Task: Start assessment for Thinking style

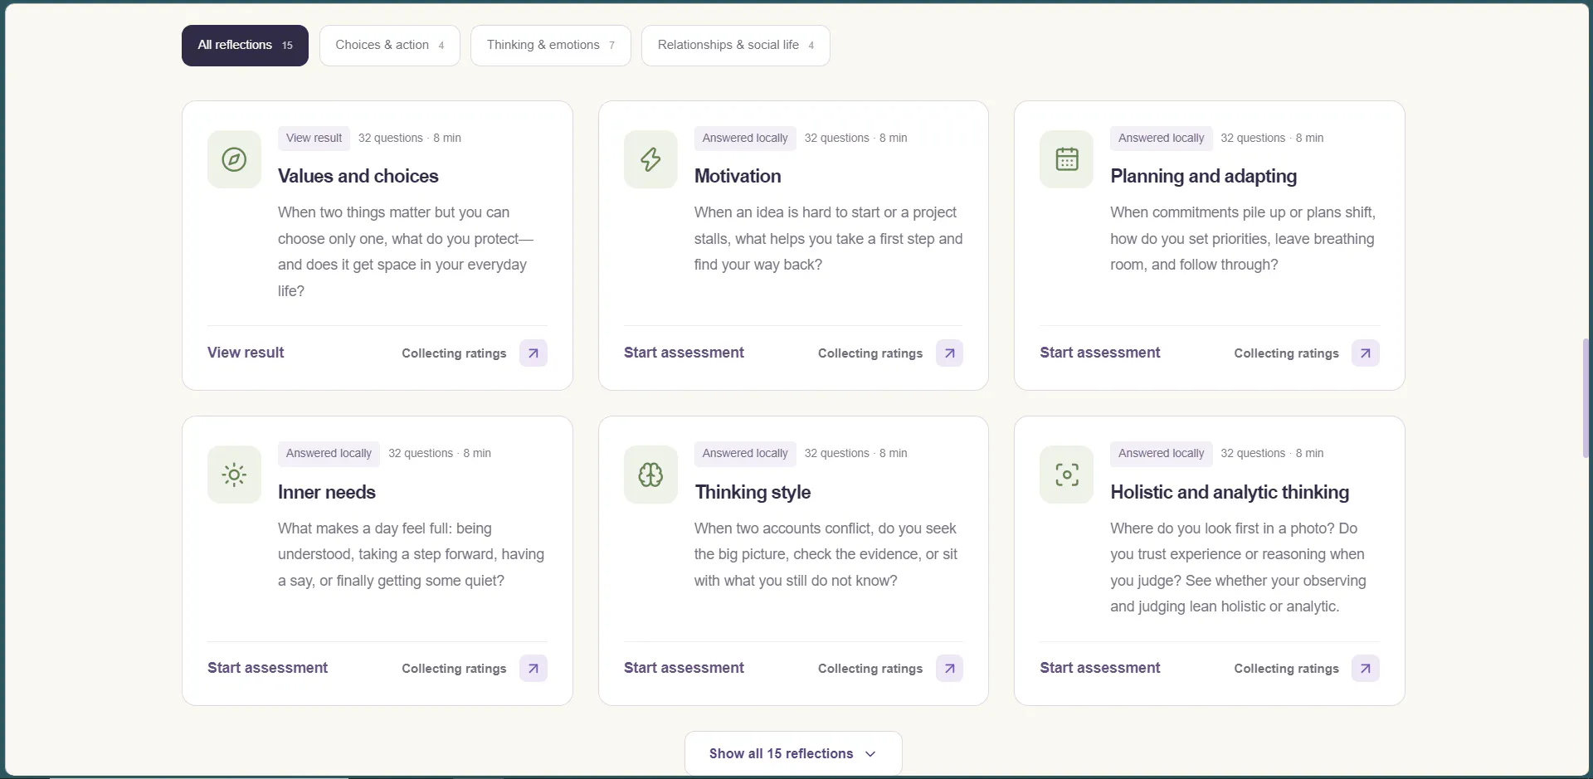Action: [x=684, y=668]
